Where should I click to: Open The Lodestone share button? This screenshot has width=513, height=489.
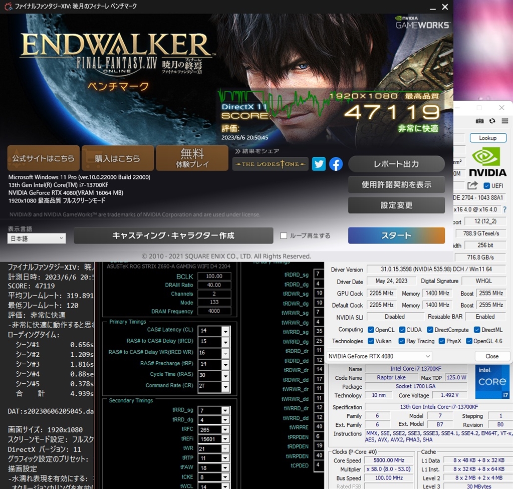pyautogui.click(x=270, y=164)
